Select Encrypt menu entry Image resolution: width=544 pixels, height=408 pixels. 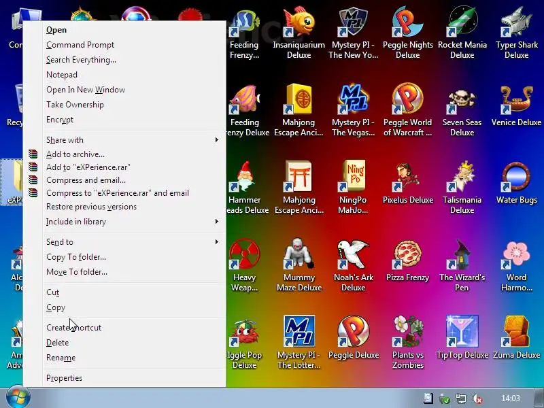[134, 120]
